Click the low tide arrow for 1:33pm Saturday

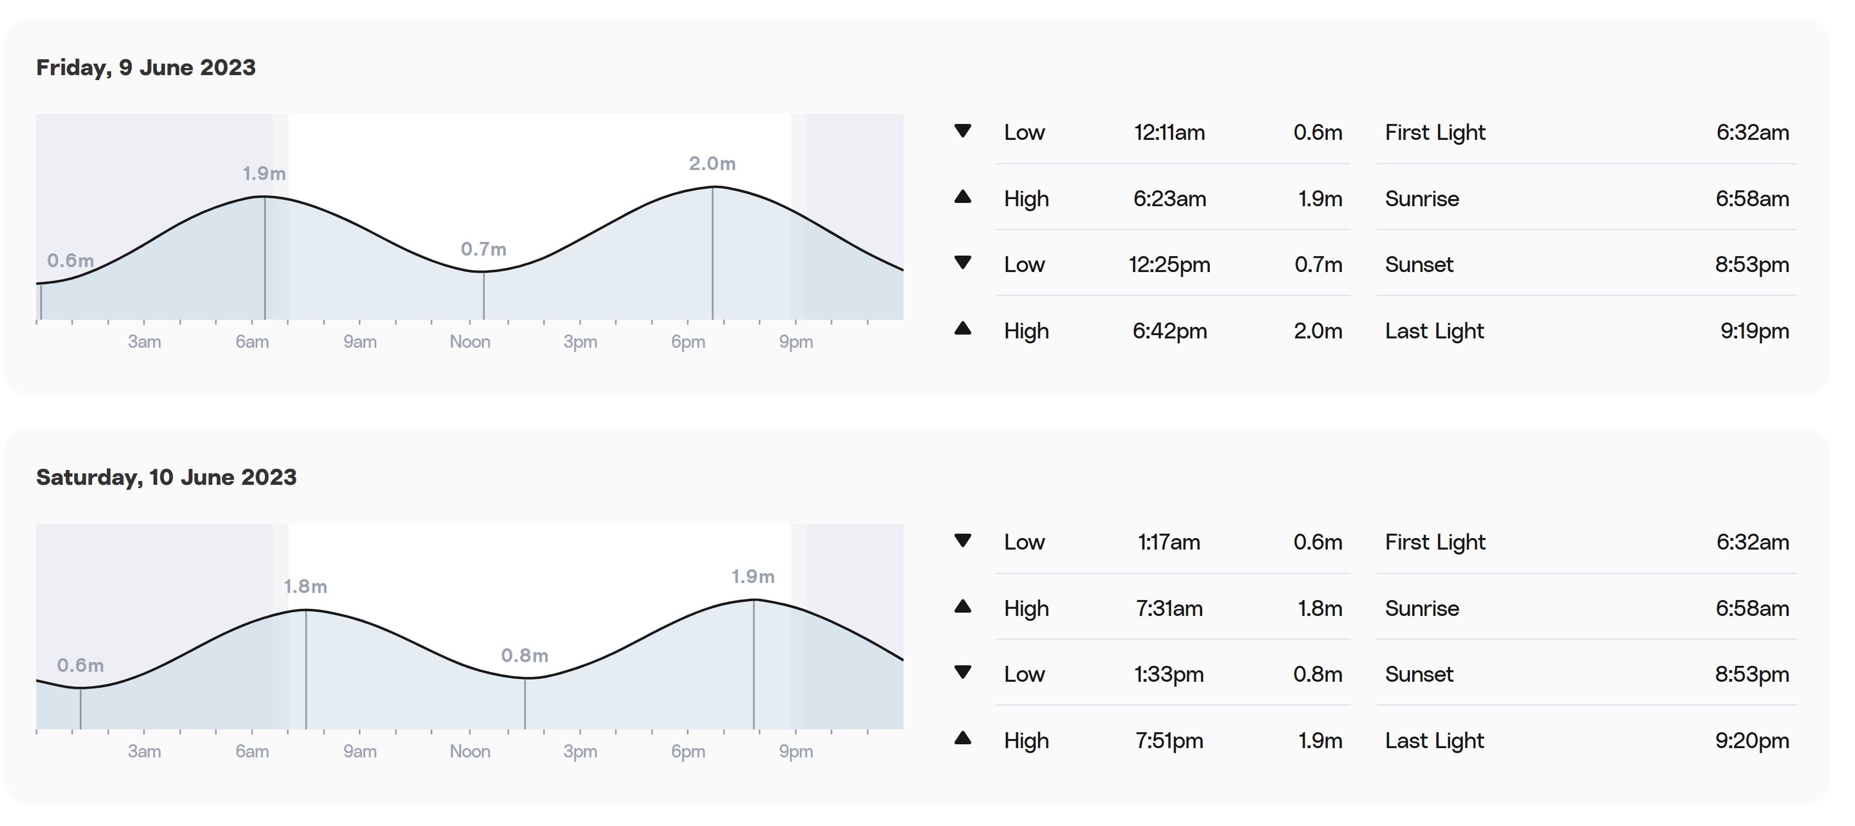pyautogui.click(x=963, y=672)
